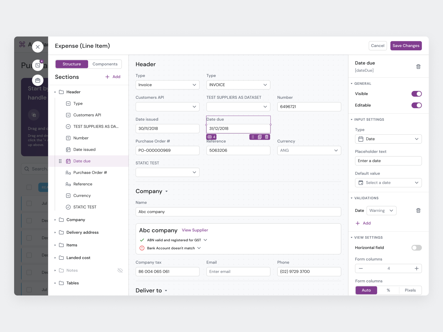Click the dropdown icon beside Customers API row
The width and height of the screenshot is (443, 332).
(x=68, y=115)
